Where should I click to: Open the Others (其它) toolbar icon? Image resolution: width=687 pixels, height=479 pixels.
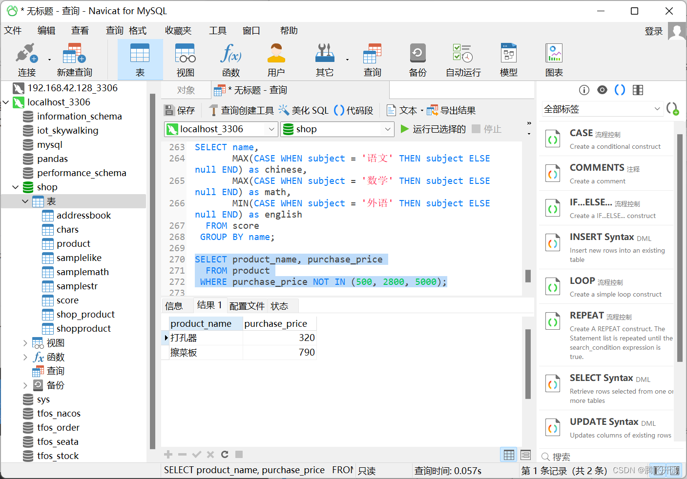[325, 60]
